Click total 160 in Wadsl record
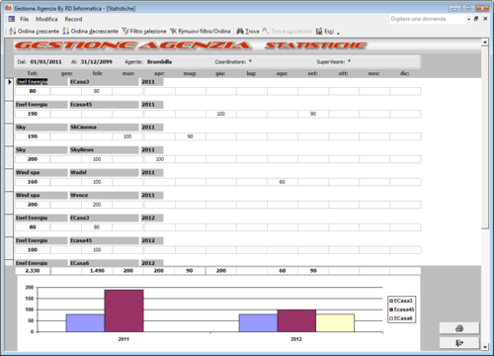494x356 pixels. click(33, 182)
